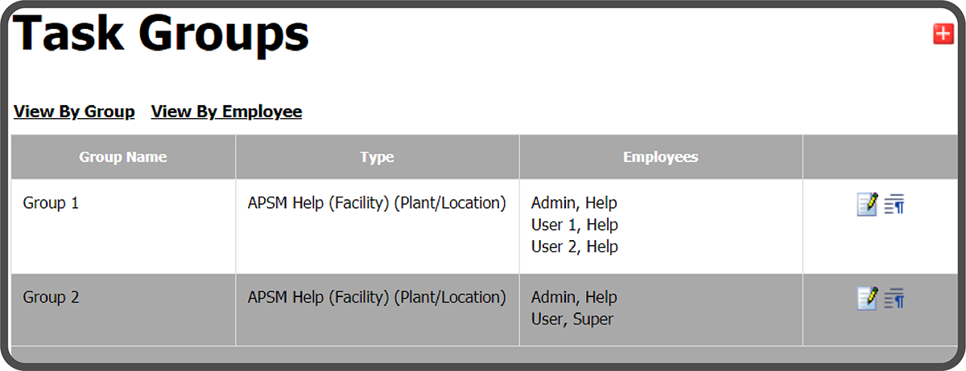Click the Employees column header
Viewport: 966px width, 371px height.
[x=661, y=157]
